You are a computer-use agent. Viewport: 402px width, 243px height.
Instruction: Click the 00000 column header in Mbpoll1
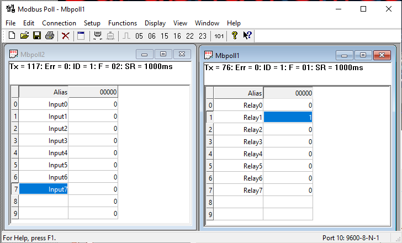click(288, 93)
